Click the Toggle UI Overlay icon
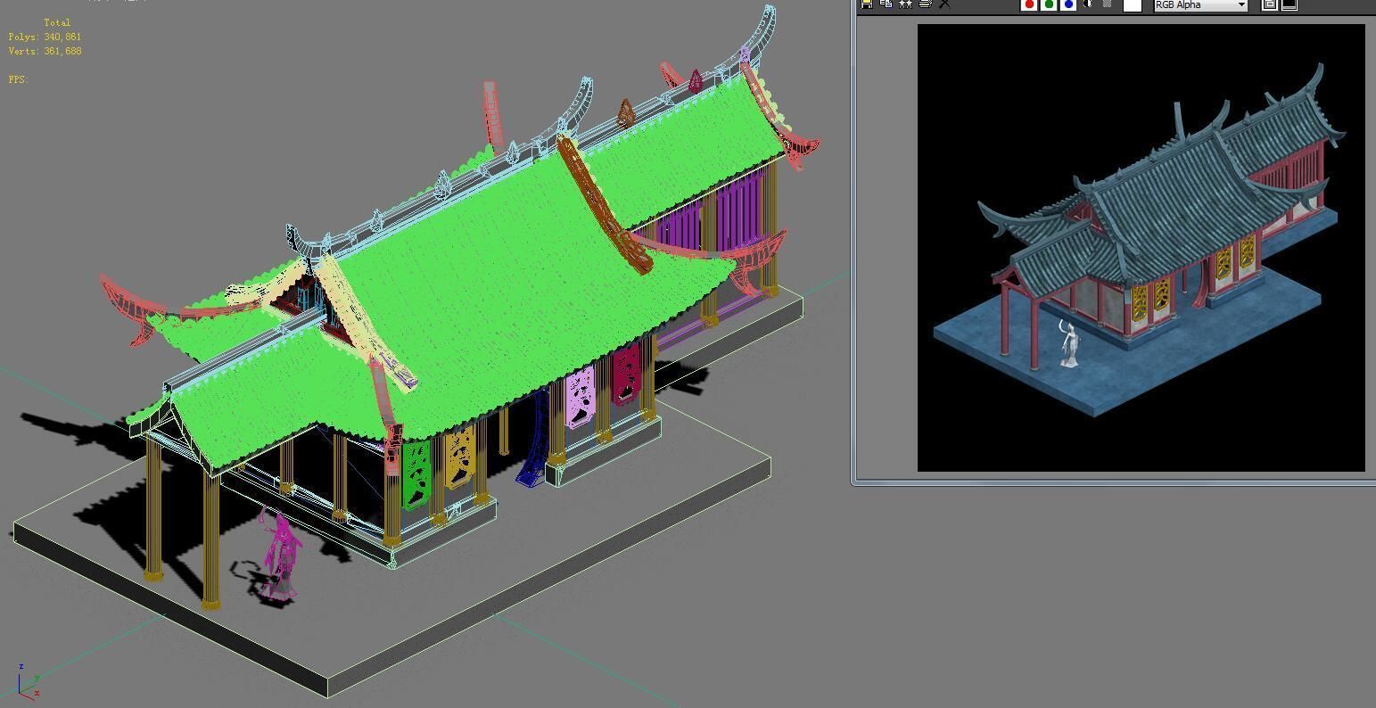Image resolution: width=1376 pixels, height=708 pixels. click(x=1270, y=4)
